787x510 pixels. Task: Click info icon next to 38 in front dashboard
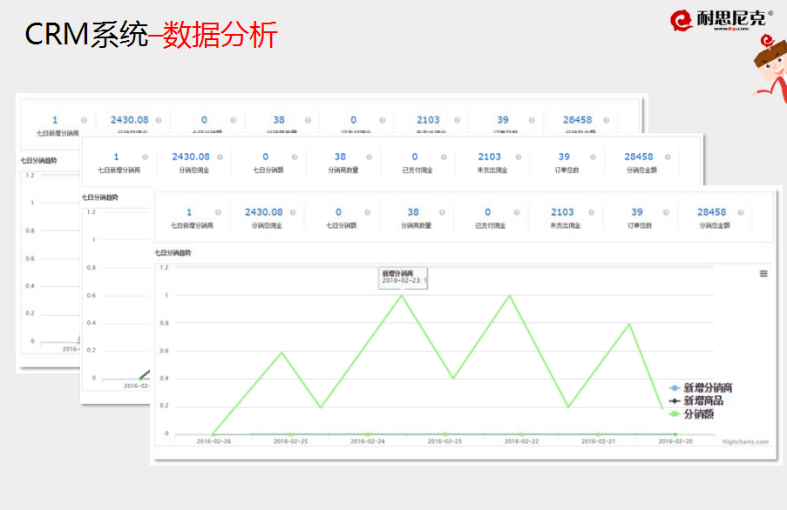(x=442, y=212)
